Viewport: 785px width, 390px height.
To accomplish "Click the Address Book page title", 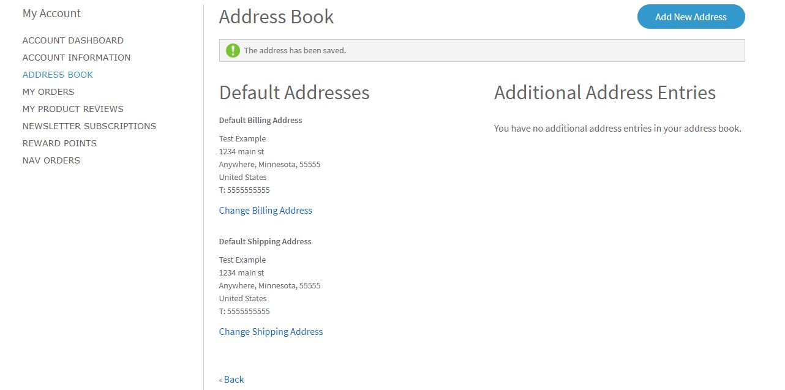I will coord(276,17).
